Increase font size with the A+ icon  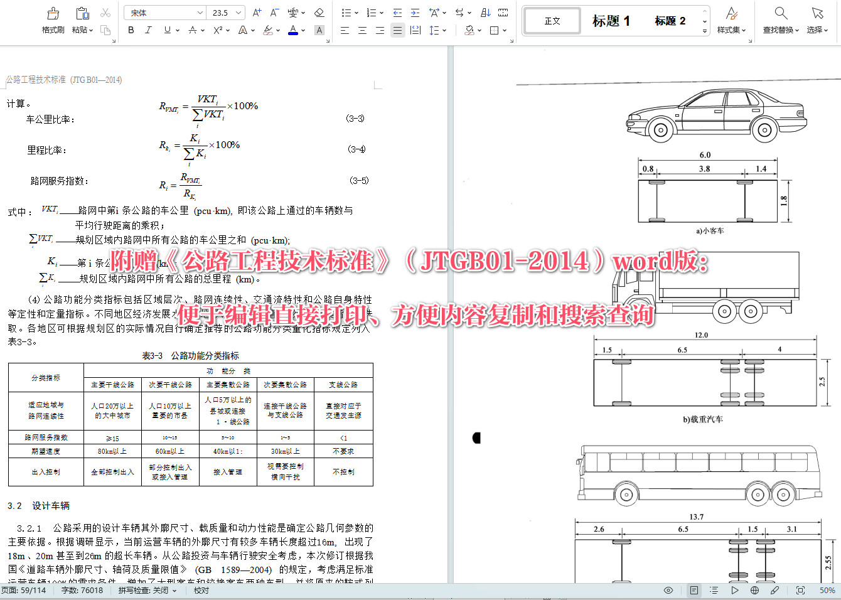coord(257,13)
